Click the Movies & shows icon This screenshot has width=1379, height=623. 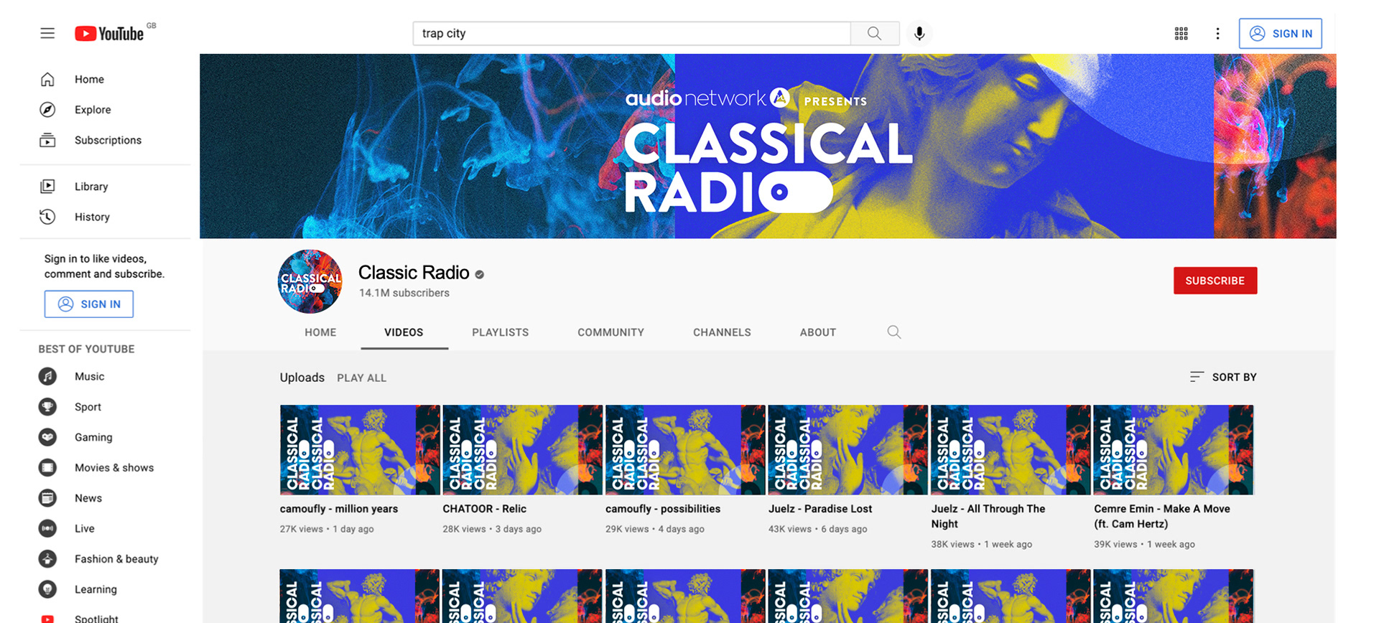[x=47, y=467]
